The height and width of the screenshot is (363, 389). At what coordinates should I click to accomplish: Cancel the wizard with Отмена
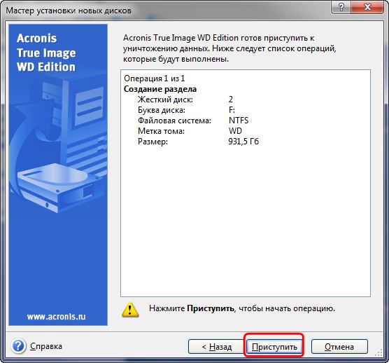339,347
